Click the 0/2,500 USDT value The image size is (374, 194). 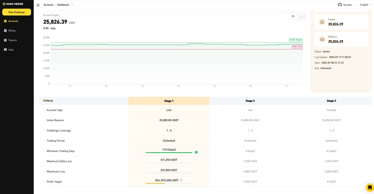[x=169, y=170]
